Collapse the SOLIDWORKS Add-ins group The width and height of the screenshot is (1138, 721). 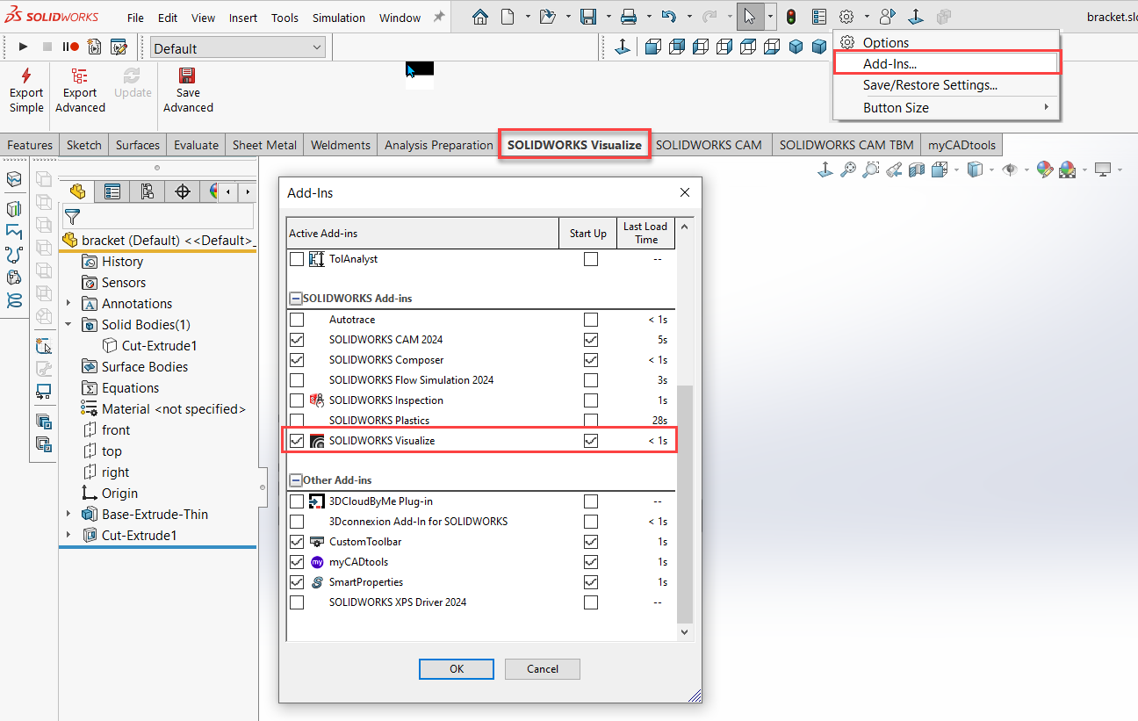tap(296, 299)
